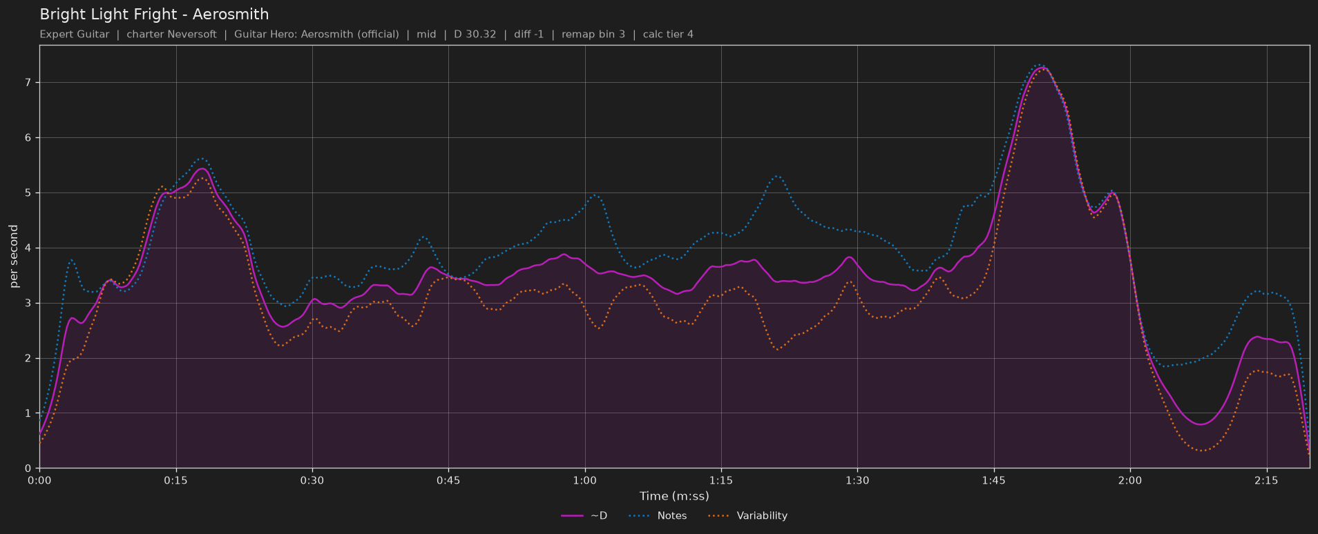The height and width of the screenshot is (534, 1318).
Task: Click the 1:00 time tick label
Action: (x=584, y=480)
